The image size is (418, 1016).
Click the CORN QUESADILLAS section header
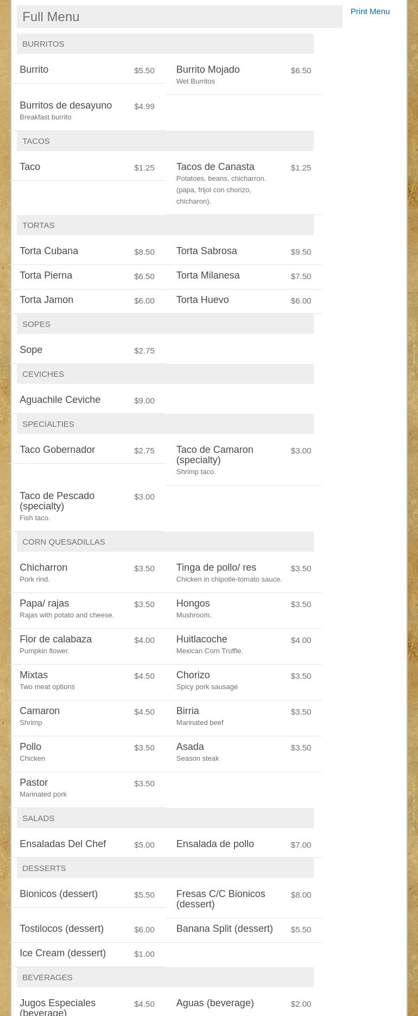pos(64,542)
